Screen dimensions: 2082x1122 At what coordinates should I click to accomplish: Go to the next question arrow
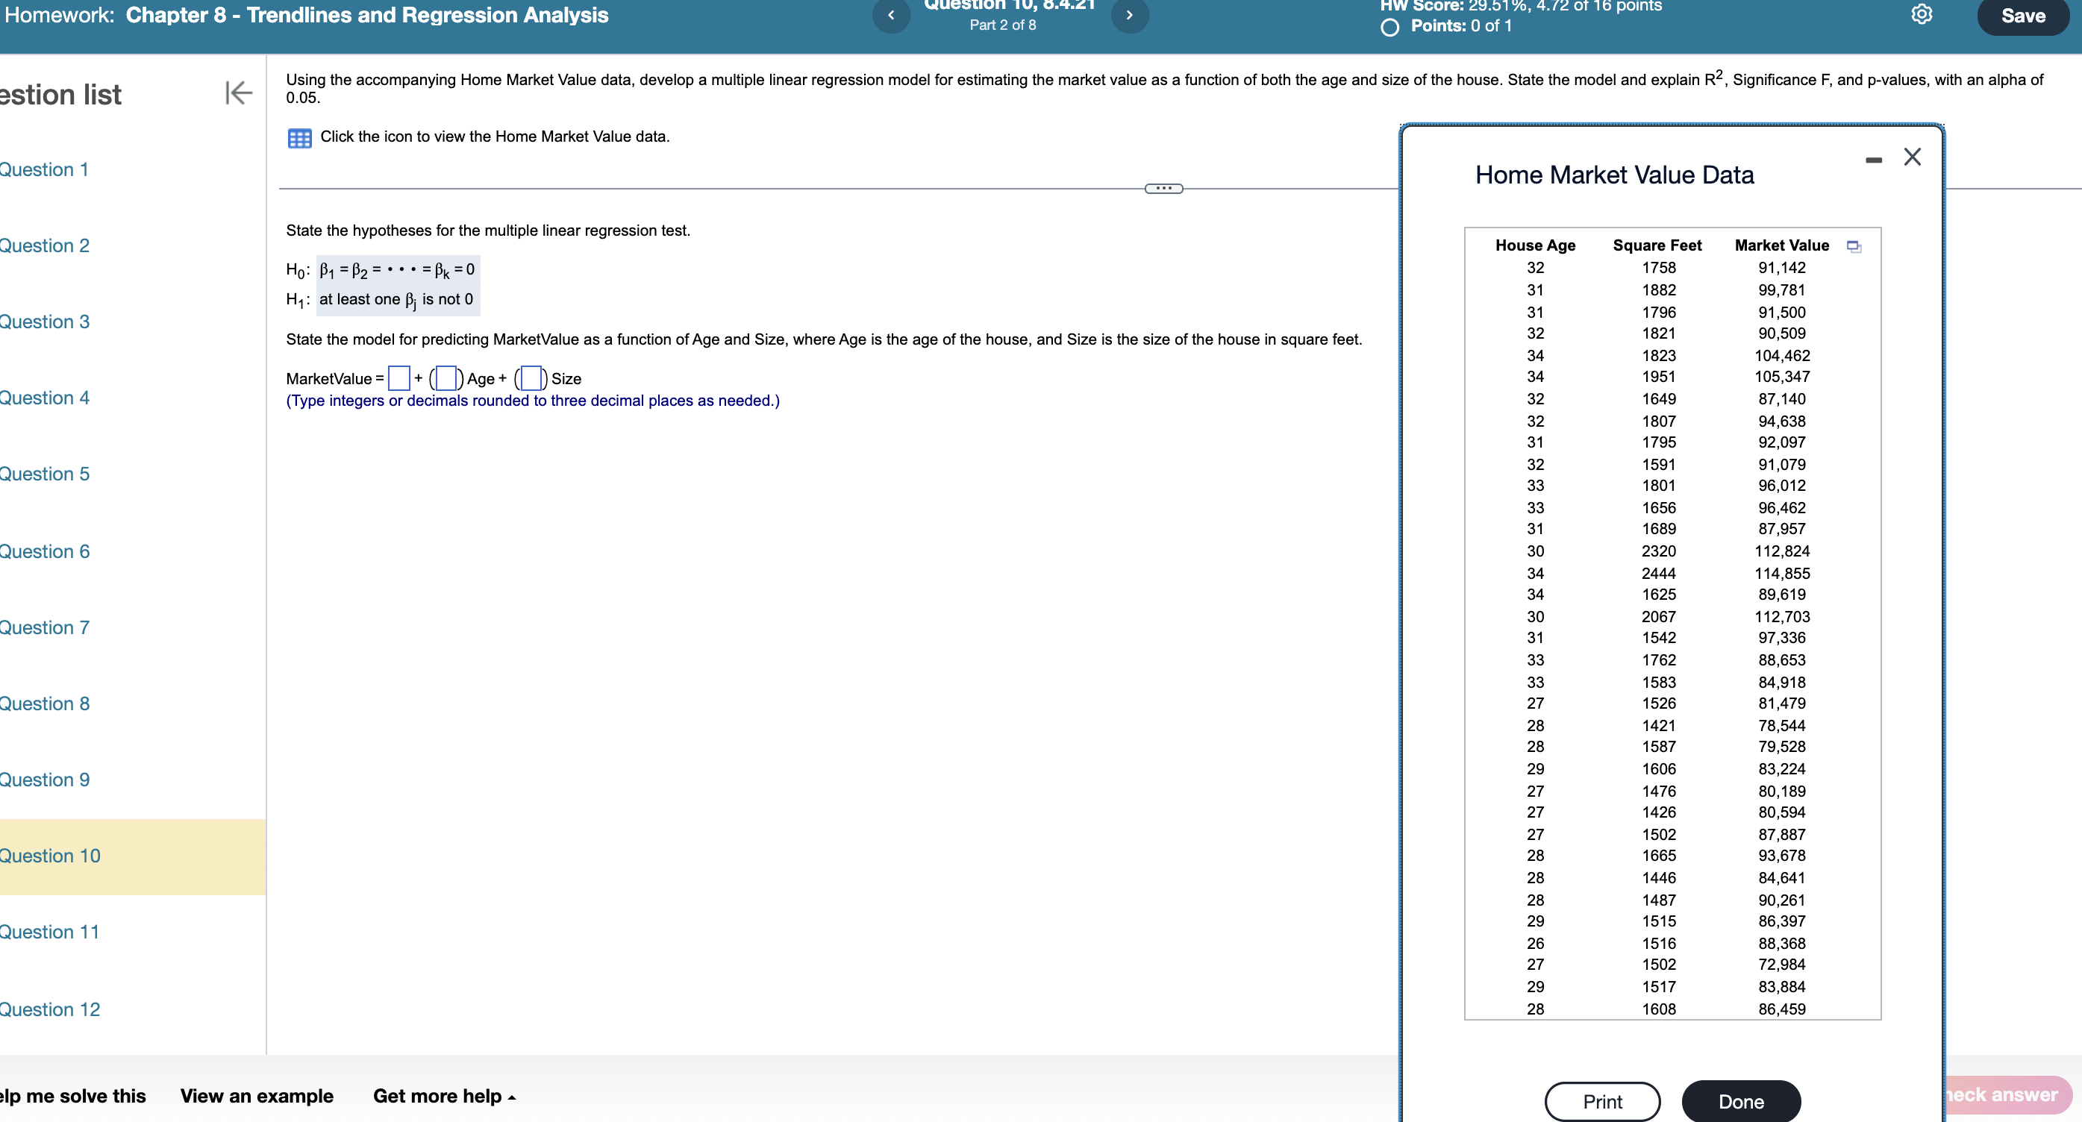1129,16
